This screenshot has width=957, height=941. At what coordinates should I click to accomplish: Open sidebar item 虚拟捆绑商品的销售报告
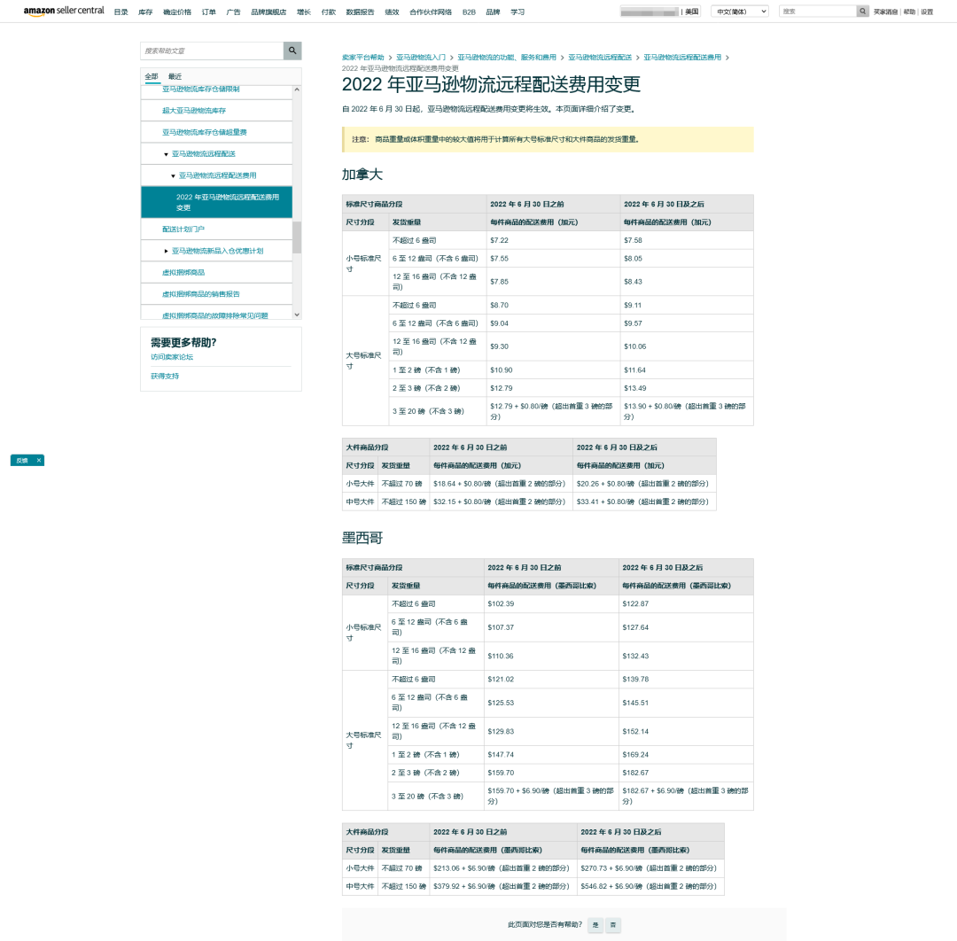click(x=201, y=294)
